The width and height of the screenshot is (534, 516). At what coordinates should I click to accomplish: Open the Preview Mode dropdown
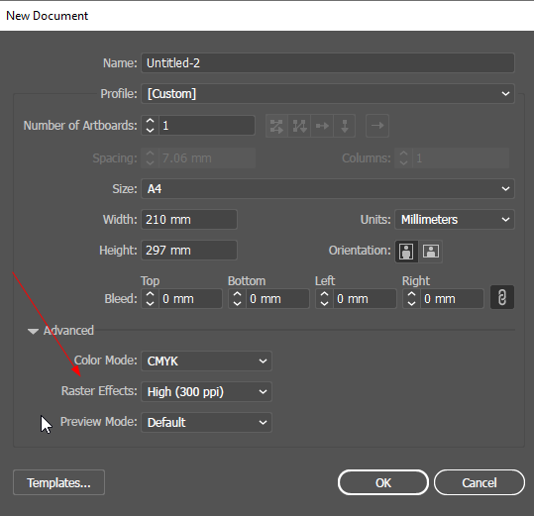[x=206, y=422]
